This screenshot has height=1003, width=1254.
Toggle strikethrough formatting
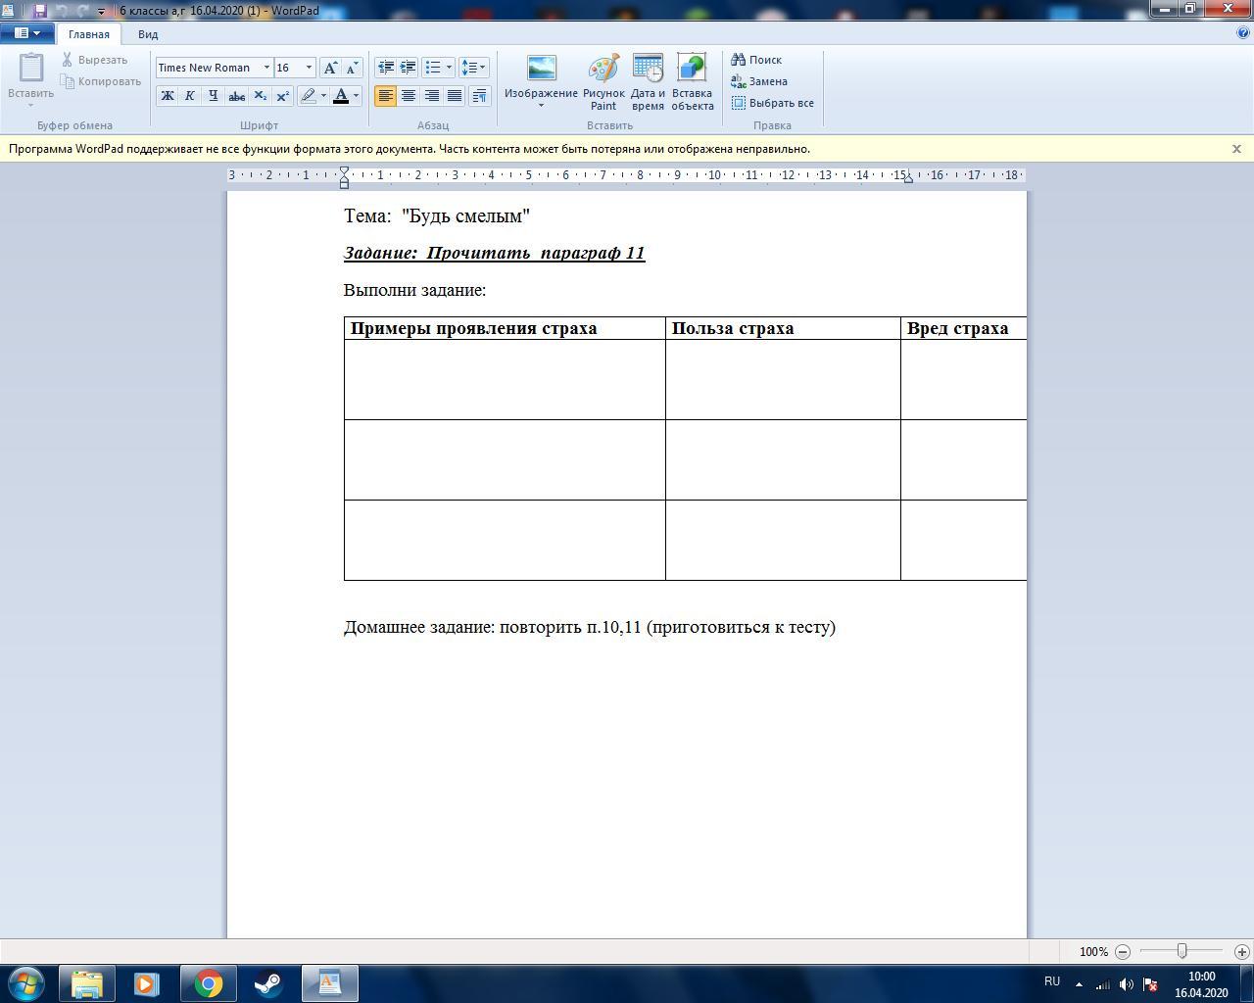click(x=236, y=95)
